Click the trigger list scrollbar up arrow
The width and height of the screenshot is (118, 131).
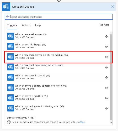pos(111,33)
